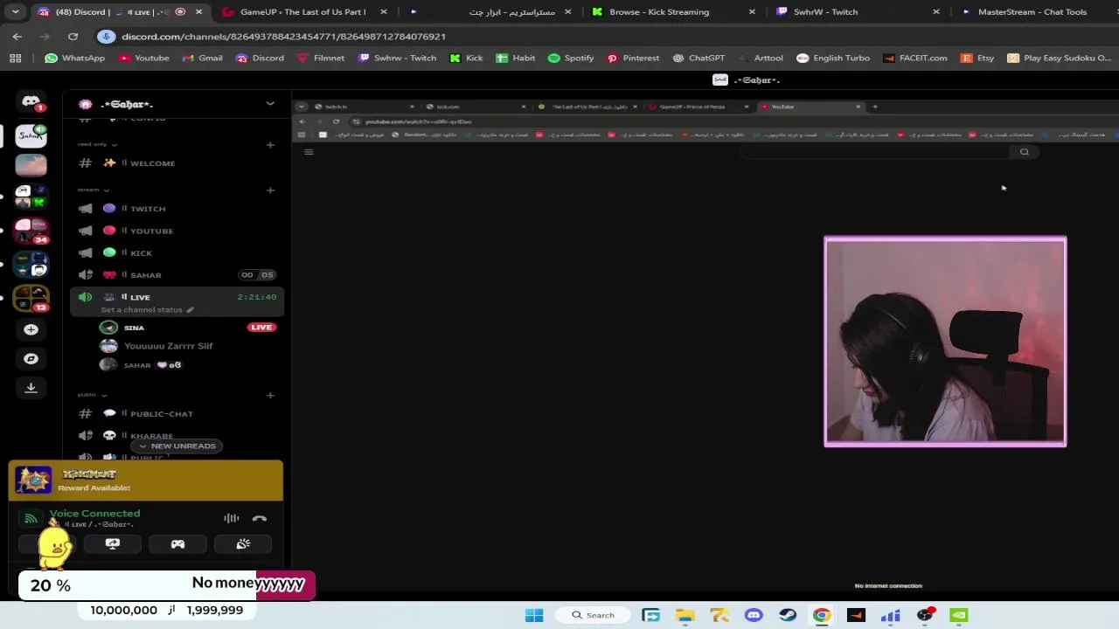Create channel in read only category
Screen dimensions: 1119x629
270,144
